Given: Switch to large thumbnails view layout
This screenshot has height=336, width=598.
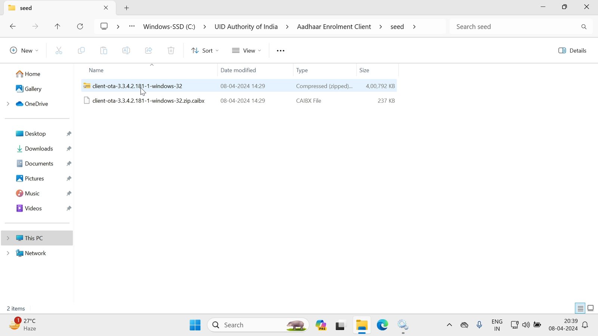Looking at the screenshot, I should (x=591, y=308).
